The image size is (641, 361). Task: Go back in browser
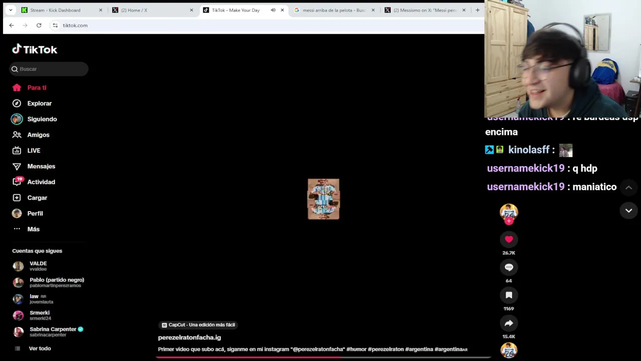12,25
